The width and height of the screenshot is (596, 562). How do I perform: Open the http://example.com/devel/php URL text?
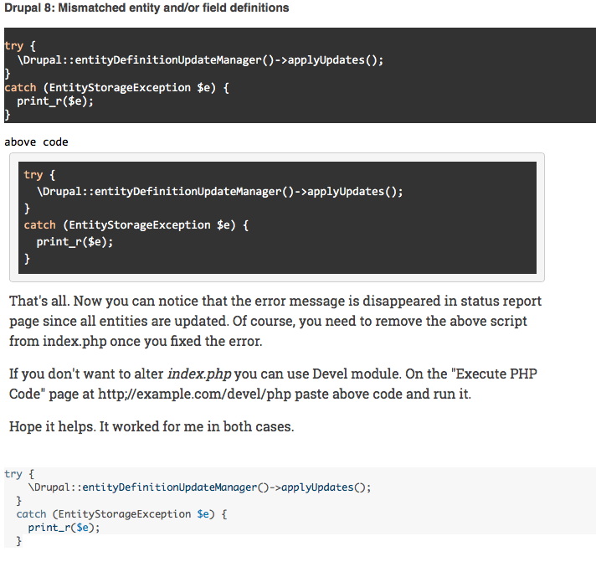[x=194, y=394]
